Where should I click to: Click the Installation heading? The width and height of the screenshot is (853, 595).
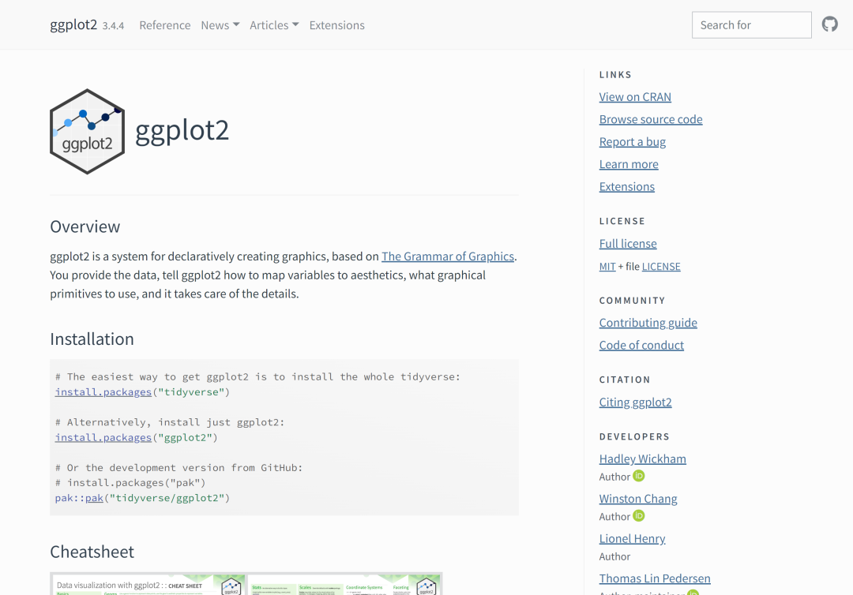tap(92, 339)
